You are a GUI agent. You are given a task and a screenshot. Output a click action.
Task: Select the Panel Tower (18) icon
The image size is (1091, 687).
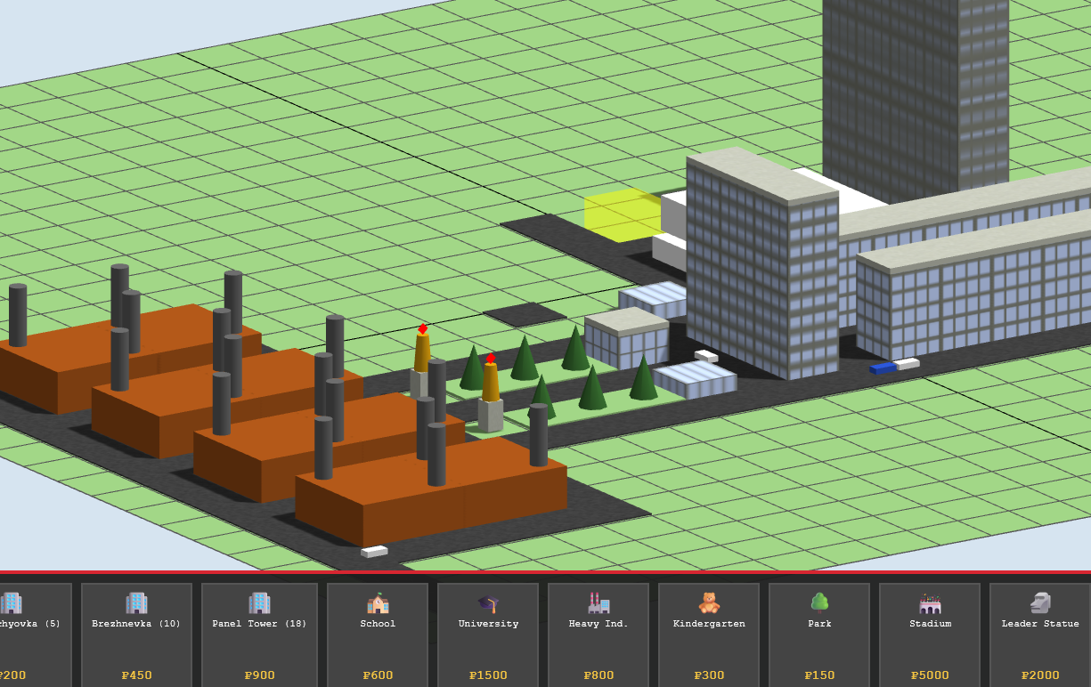point(259,603)
